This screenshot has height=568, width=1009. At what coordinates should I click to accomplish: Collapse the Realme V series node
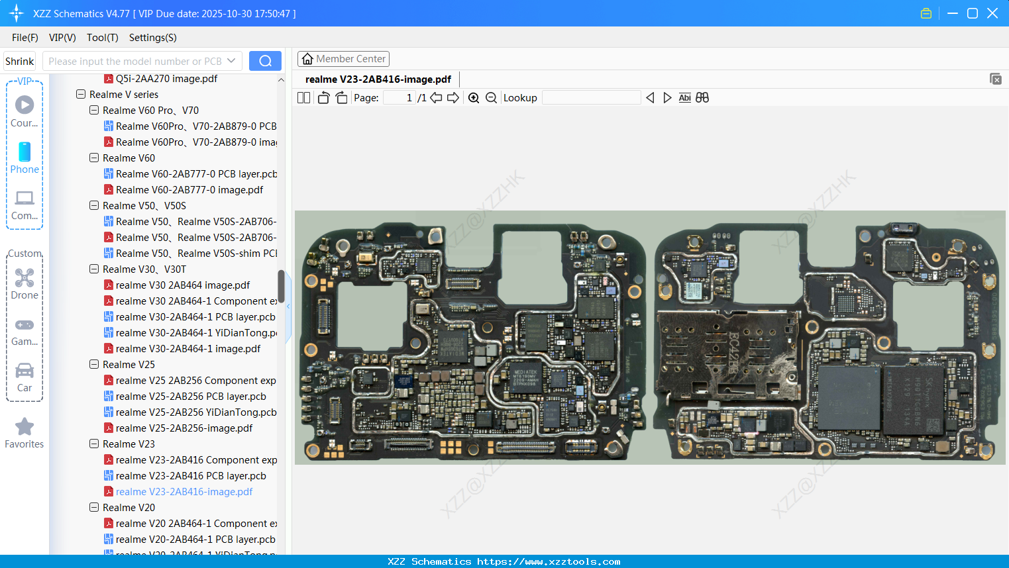[x=81, y=95]
